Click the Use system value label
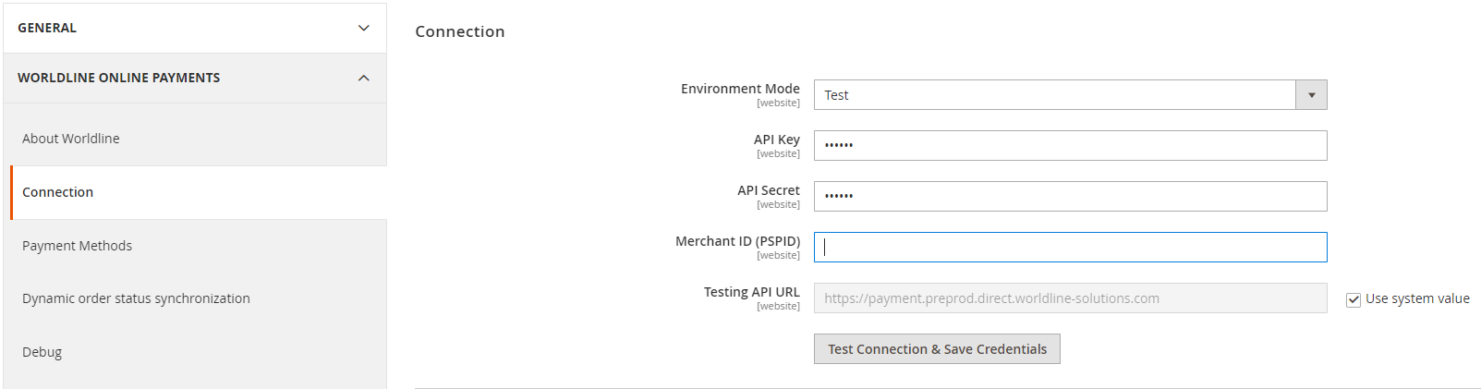The height and width of the screenshot is (389, 1481). (x=1417, y=298)
